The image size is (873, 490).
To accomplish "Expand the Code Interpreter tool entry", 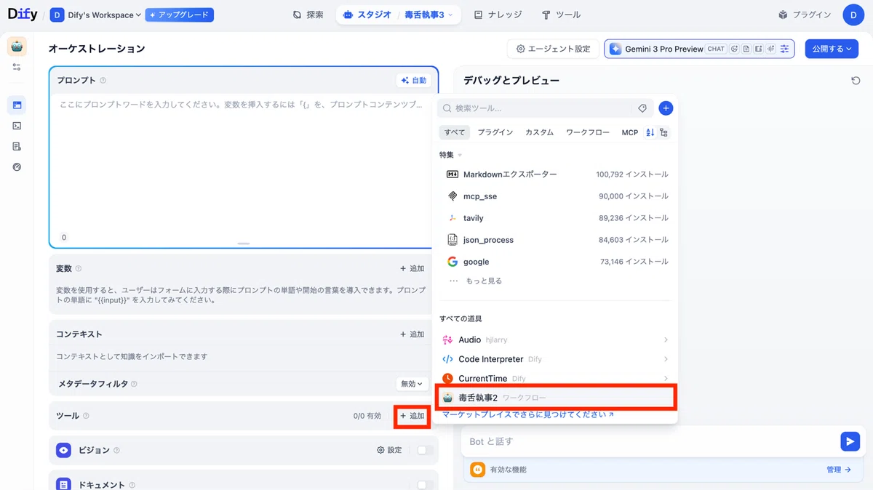I will [554, 359].
